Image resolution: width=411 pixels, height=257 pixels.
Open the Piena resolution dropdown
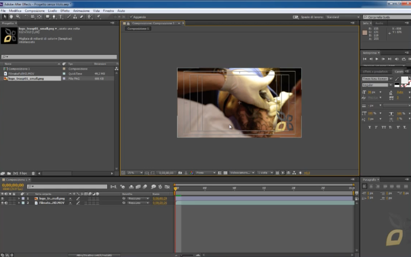(205, 173)
